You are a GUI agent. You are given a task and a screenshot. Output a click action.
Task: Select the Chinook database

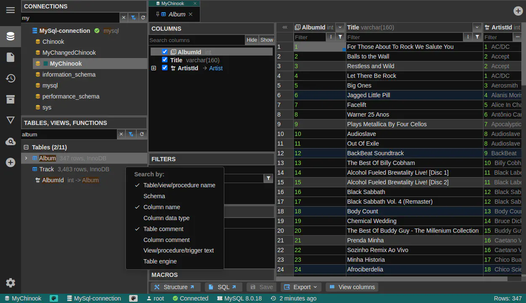(53, 42)
